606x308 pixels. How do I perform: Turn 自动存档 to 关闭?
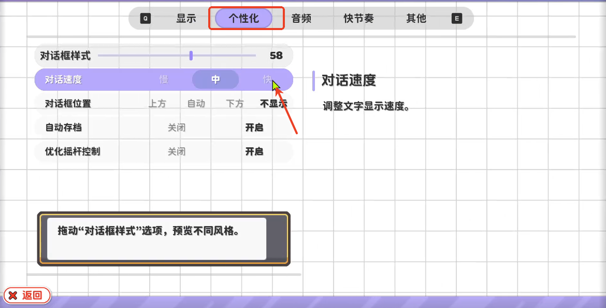177,128
